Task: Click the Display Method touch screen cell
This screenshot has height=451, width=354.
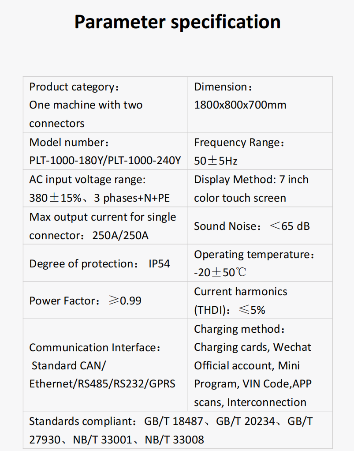Action: (x=260, y=188)
